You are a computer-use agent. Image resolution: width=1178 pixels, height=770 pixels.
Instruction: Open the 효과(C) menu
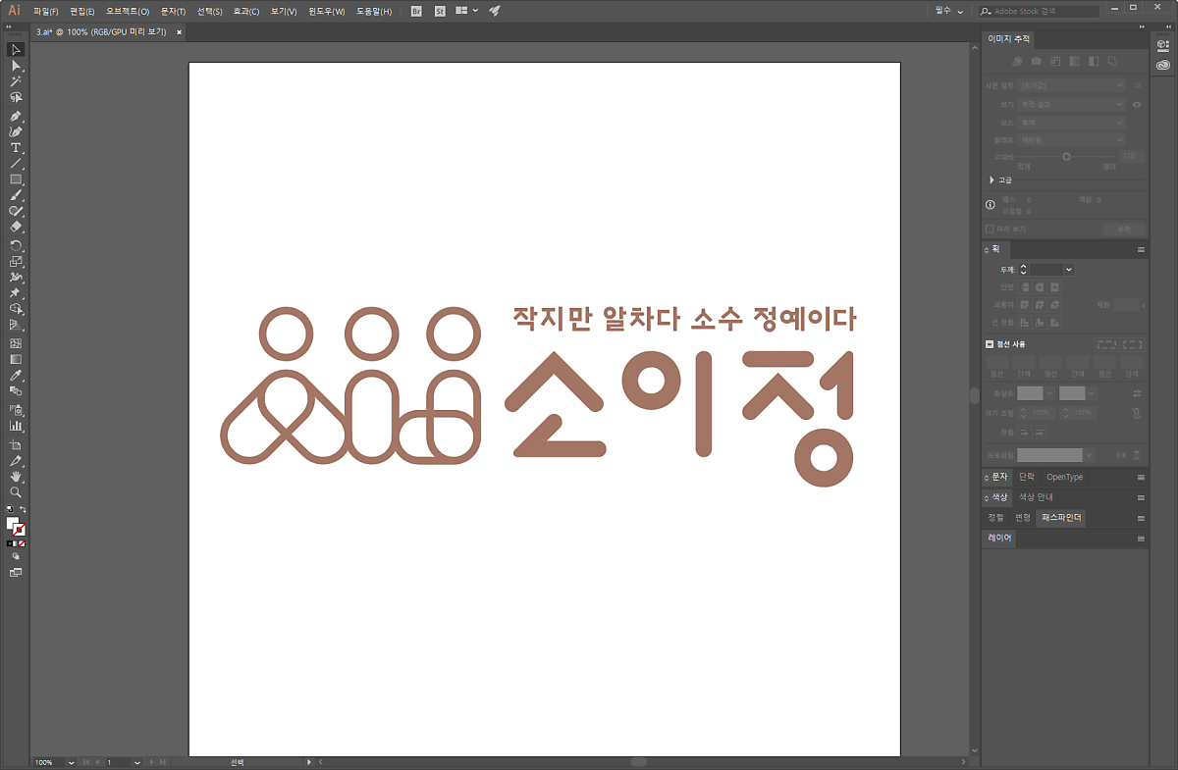pos(245,11)
